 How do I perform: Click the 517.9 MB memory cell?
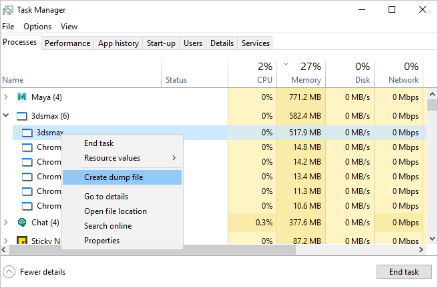[301, 133]
